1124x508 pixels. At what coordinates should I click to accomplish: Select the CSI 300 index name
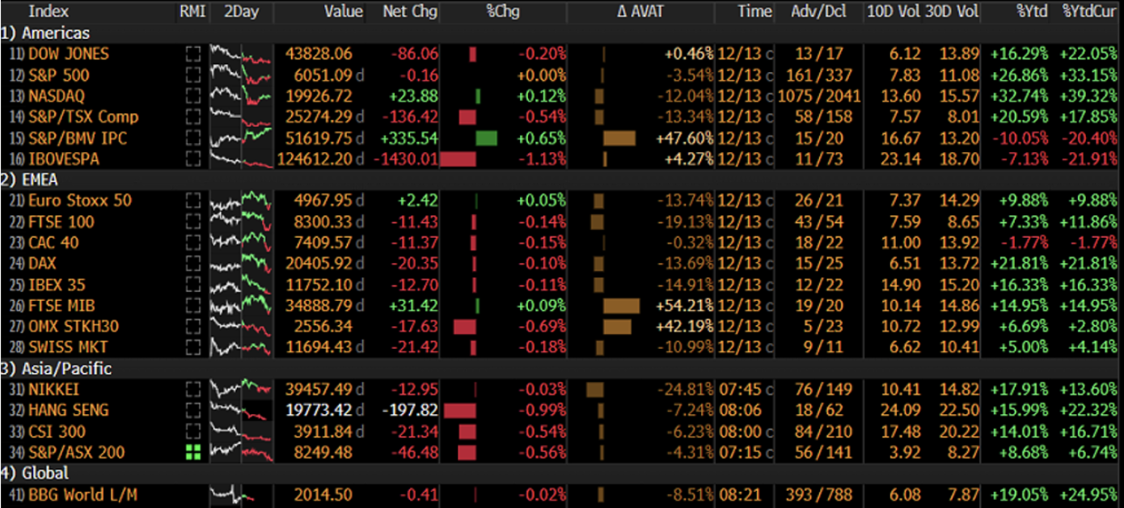click(x=57, y=431)
